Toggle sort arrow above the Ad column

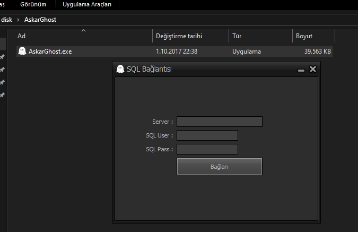(84, 31)
